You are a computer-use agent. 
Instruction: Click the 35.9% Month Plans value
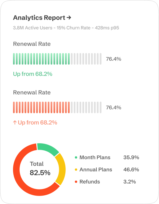[x=131, y=157]
